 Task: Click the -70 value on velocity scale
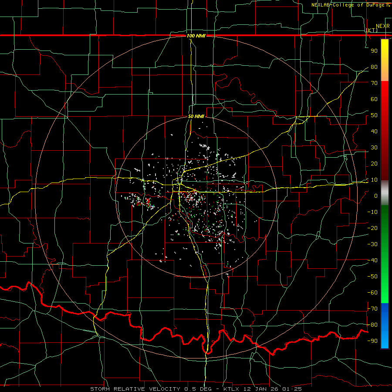[372, 309]
